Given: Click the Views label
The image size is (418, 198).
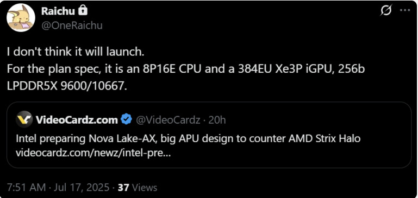Looking at the screenshot, I should (145, 188).
